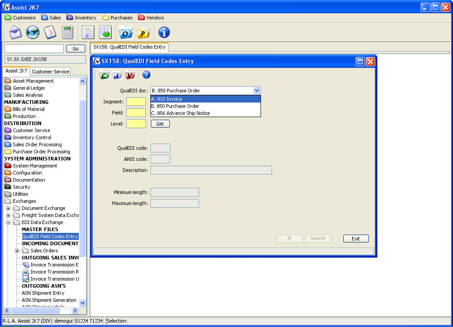Click the Purchase Order Processing folder icon

8,152
